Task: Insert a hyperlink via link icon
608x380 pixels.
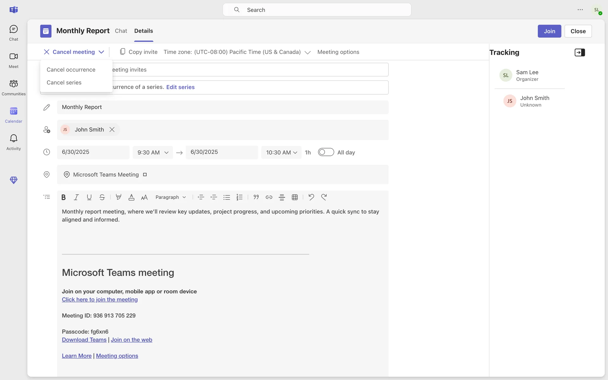Action: click(269, 197)
